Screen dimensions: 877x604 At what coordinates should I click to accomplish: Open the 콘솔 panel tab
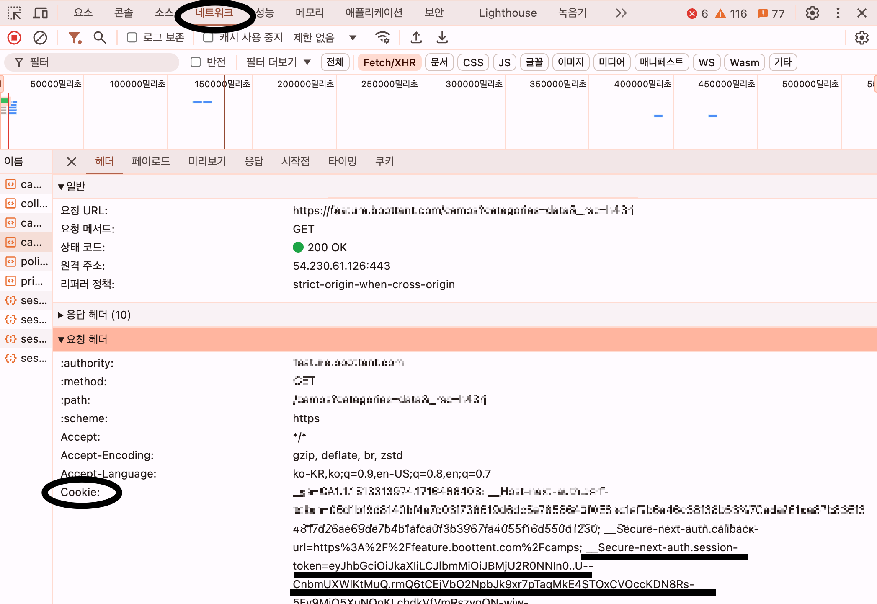point(124,13)
